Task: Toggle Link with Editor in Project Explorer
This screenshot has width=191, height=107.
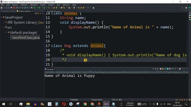Action: 38,13
